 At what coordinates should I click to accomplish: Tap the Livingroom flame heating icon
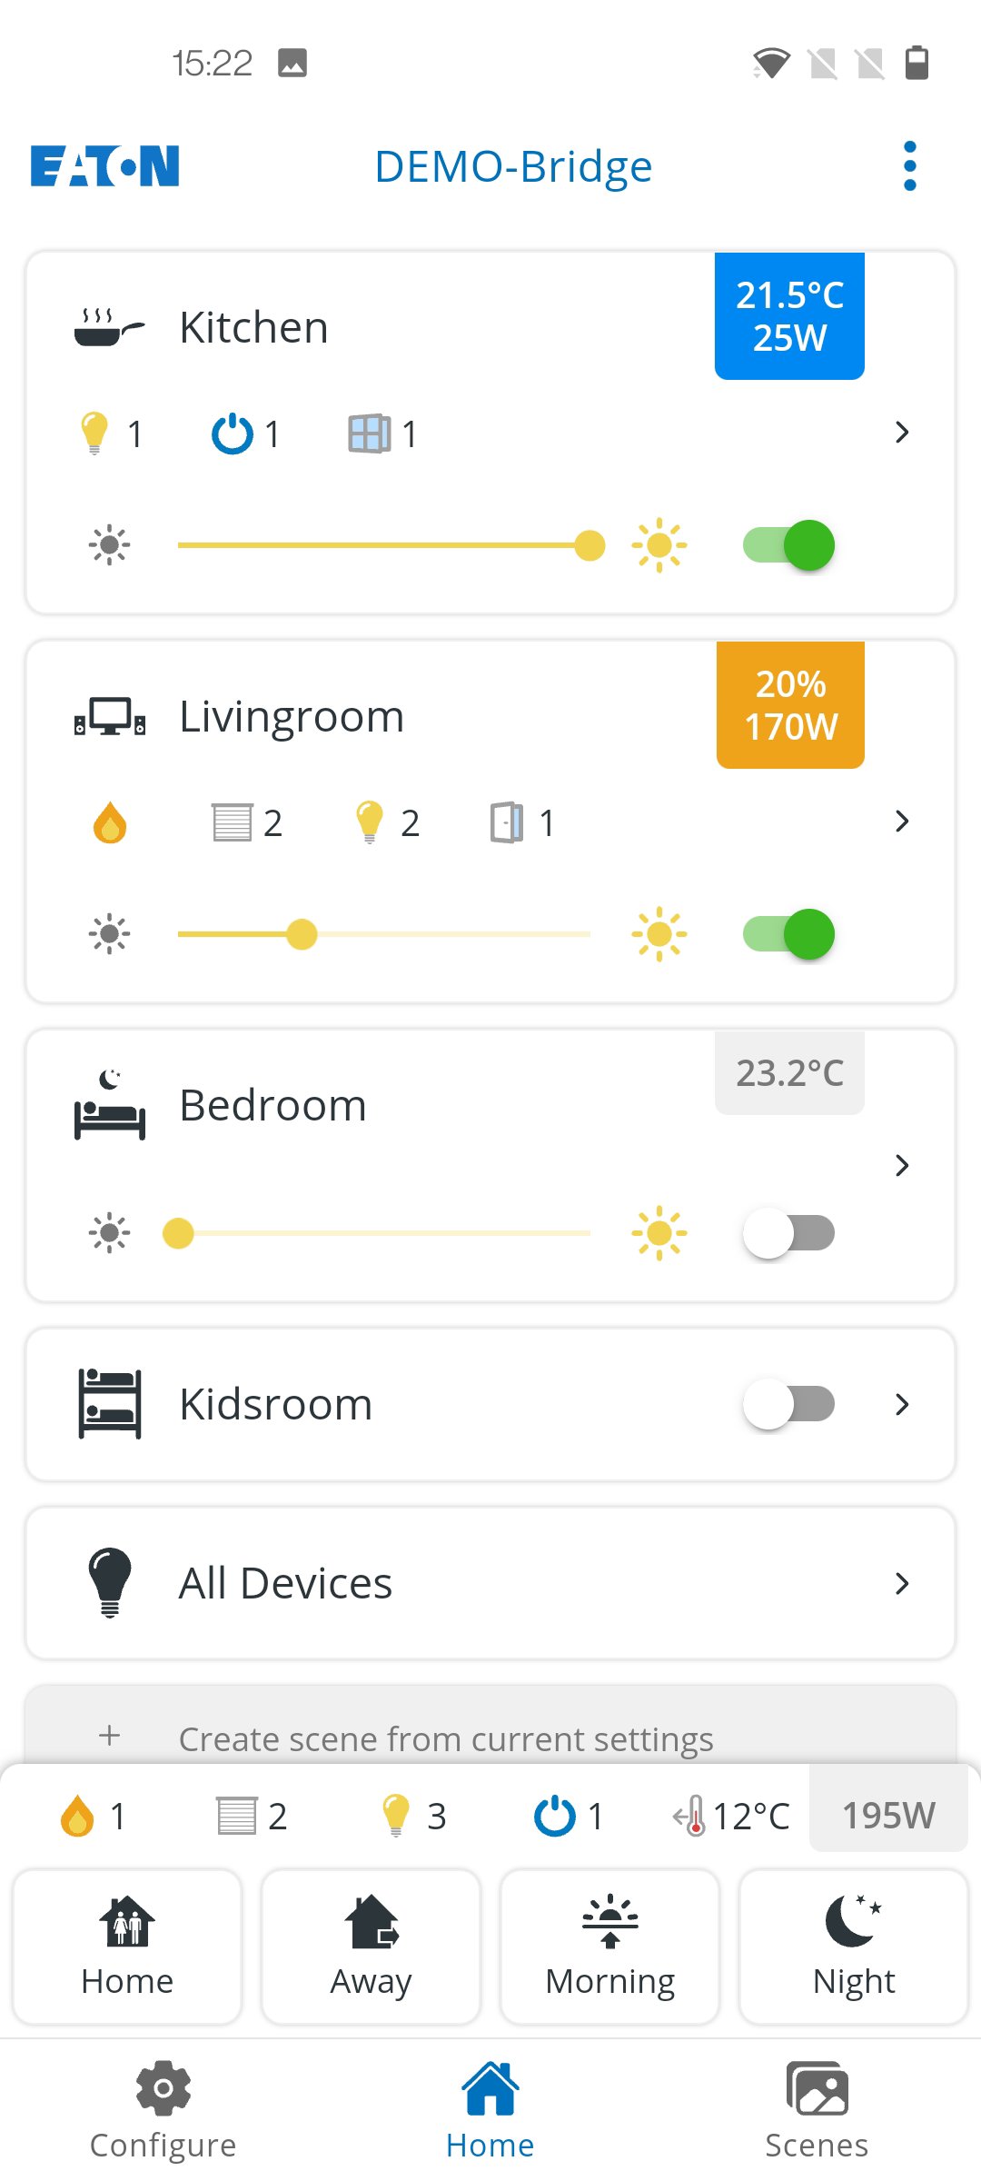point(110,822)
